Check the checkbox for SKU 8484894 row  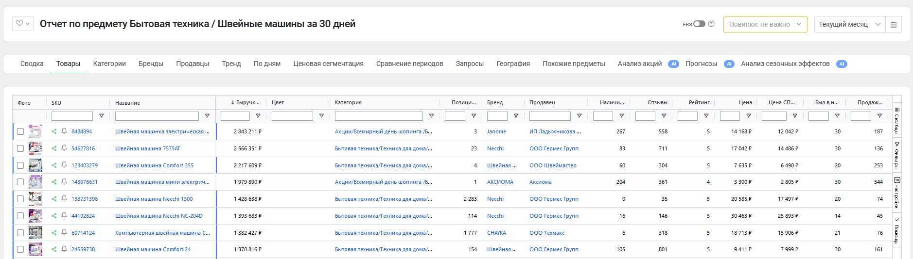20,131
